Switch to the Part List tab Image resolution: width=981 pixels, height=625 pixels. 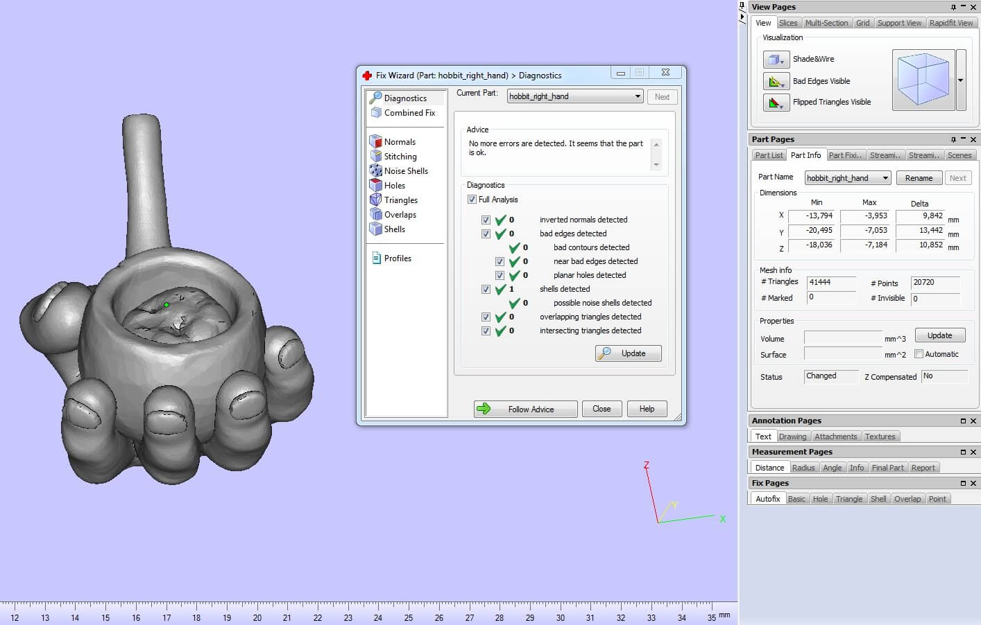[x=769, y=155]
